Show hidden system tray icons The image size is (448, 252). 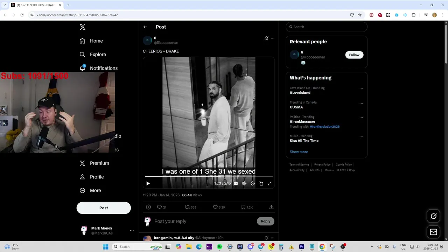pyautogui.click(x=372, y=247)
